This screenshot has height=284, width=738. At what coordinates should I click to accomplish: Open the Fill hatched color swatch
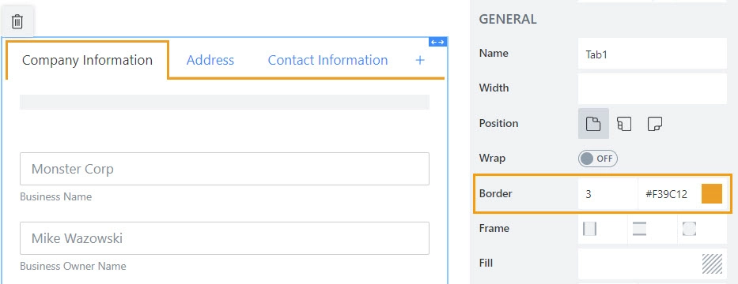(x=712, y=263)
